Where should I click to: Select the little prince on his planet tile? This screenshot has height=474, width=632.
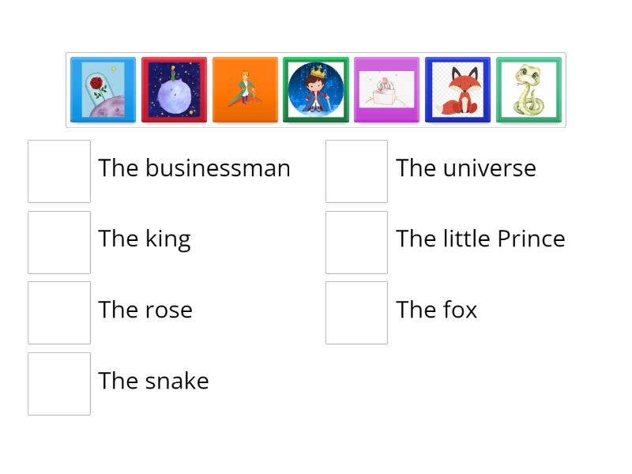pyautogui.click(x=173, y=89)
